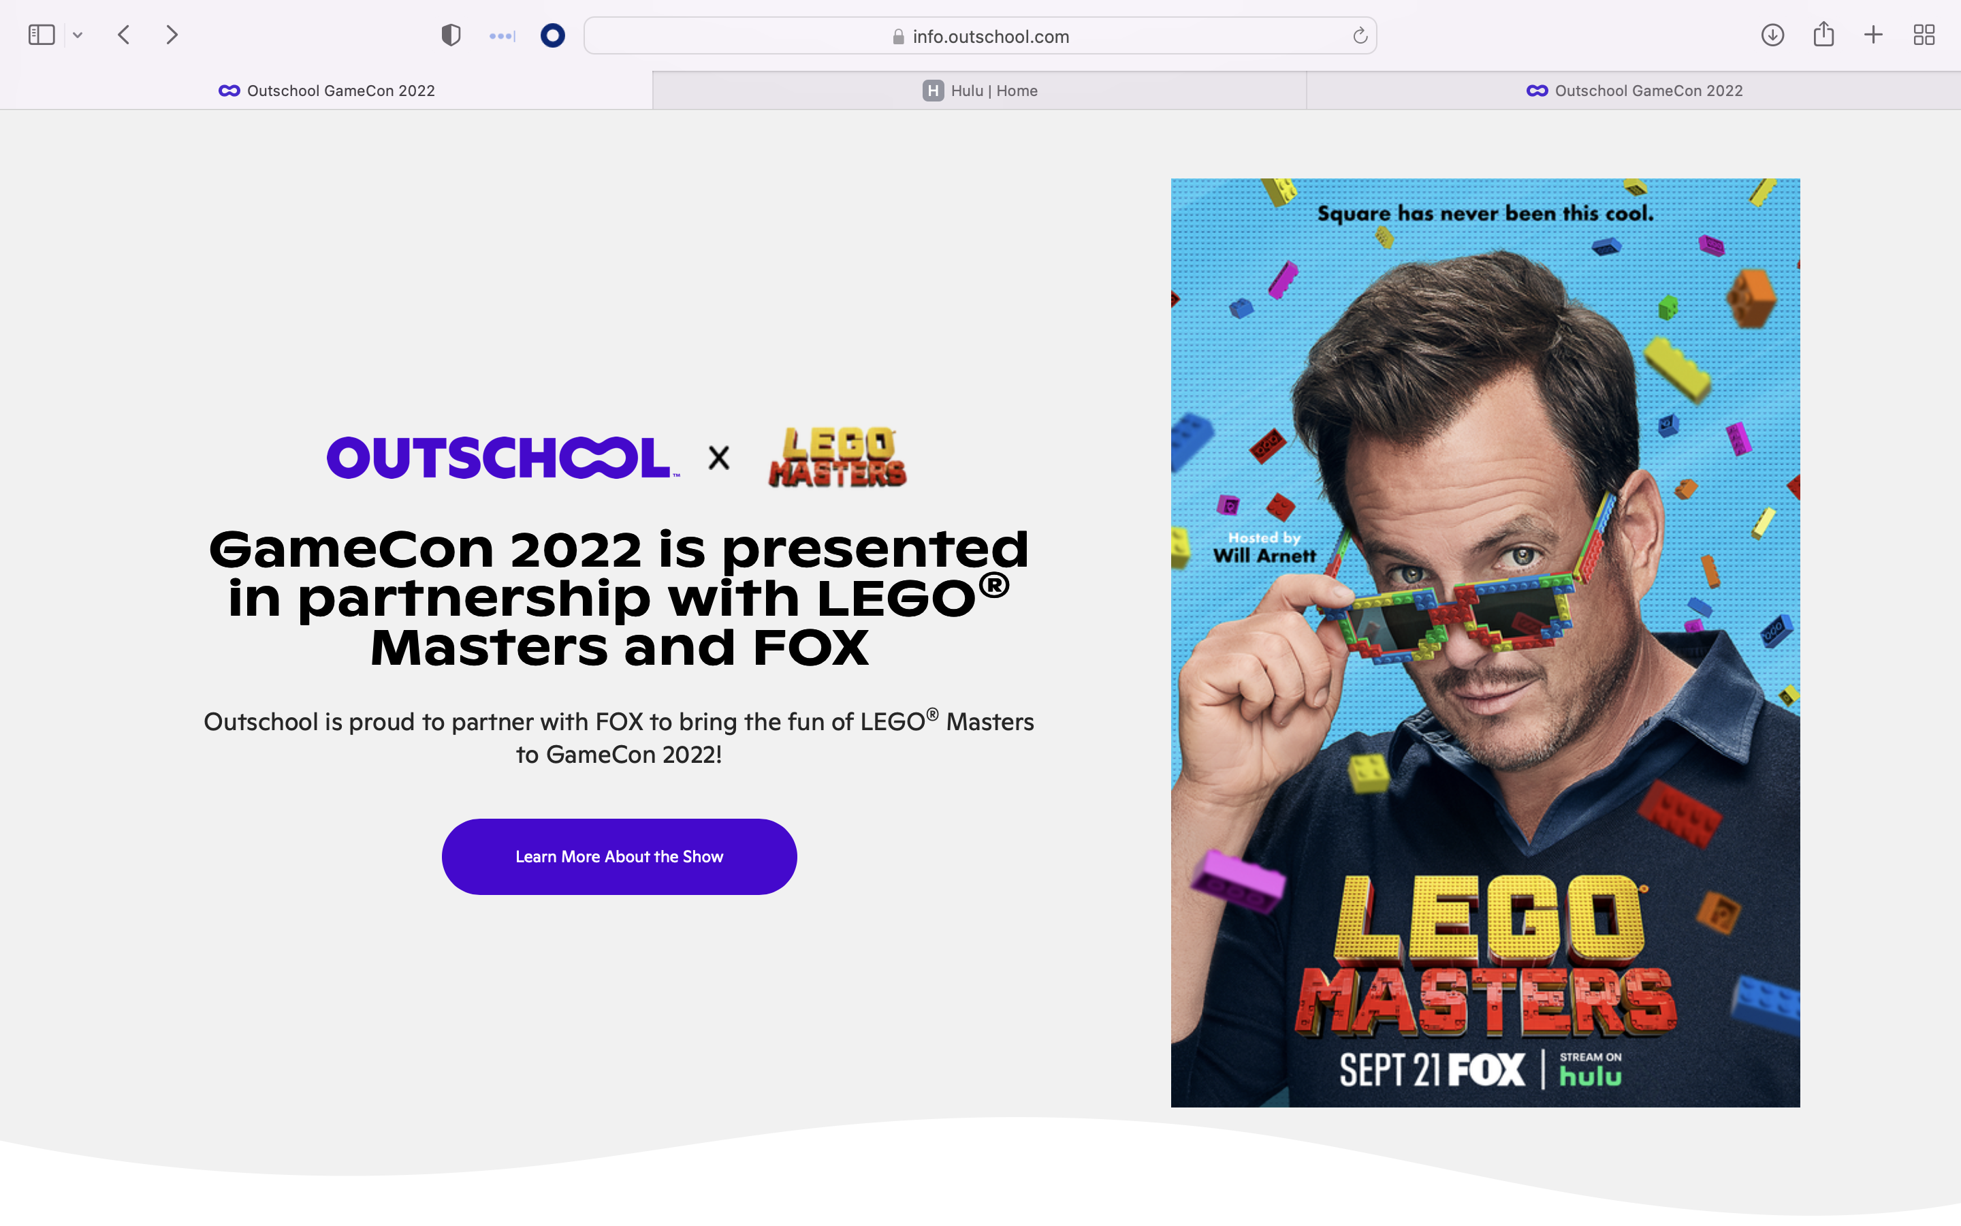Click the LEGO Masters poster image
Viewport: 1961px width, 1226px height.
1484,642
